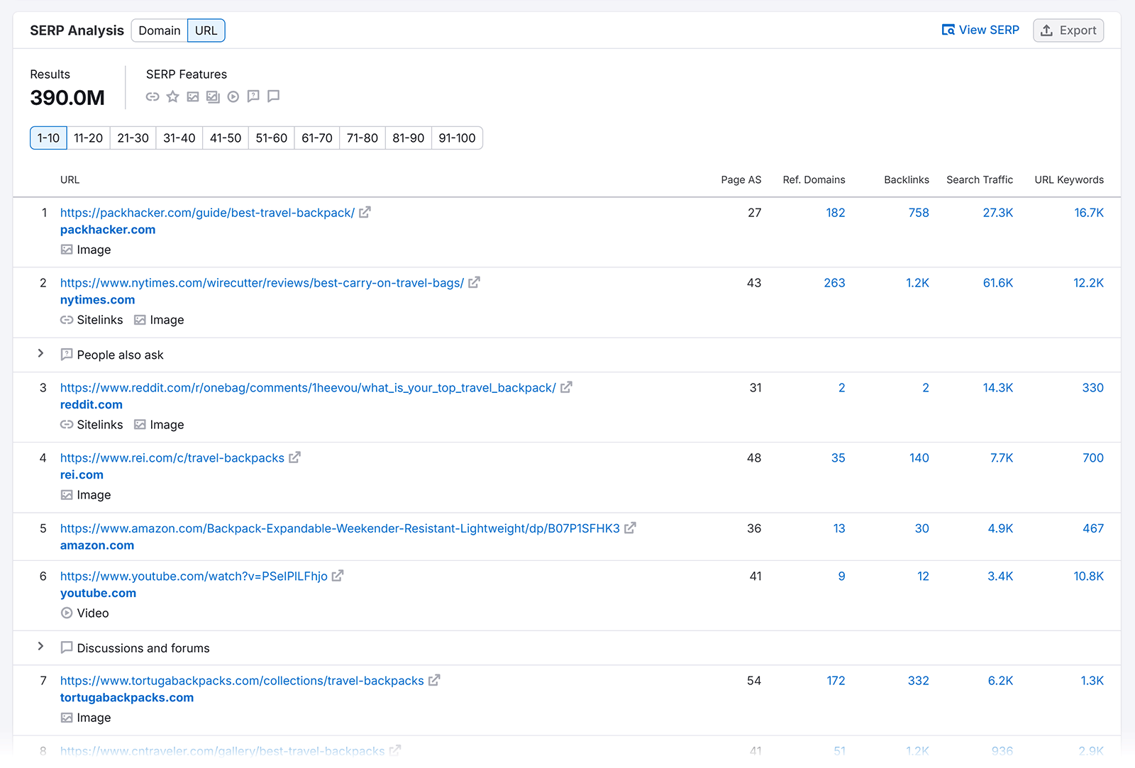Image resolution: width=1135 pixels, height=768 pixels.
Task: Expand the People also ask section
Action: [40, 354]
